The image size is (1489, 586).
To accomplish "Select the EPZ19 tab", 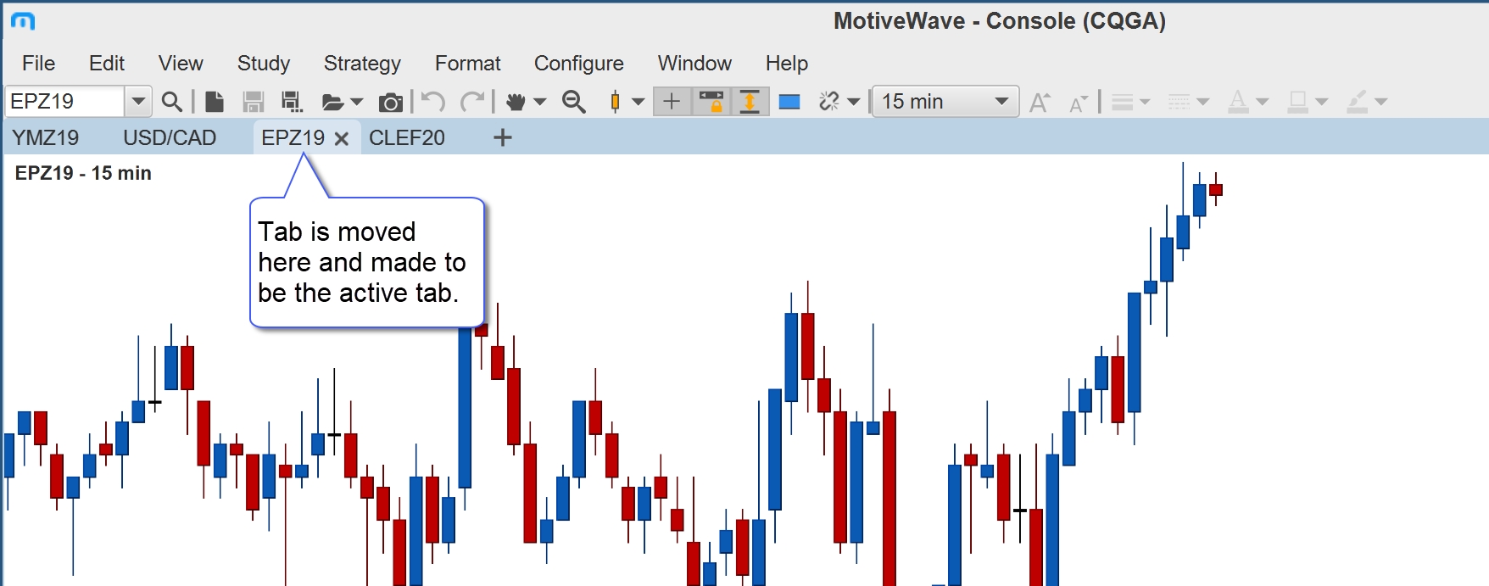I will click(293, 137).
